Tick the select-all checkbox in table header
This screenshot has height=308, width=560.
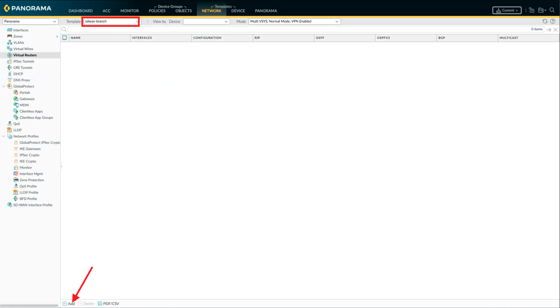pos(65,38)
